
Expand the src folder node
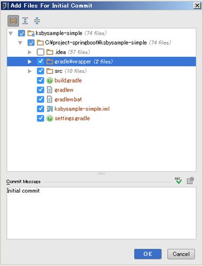pos(30,71)
